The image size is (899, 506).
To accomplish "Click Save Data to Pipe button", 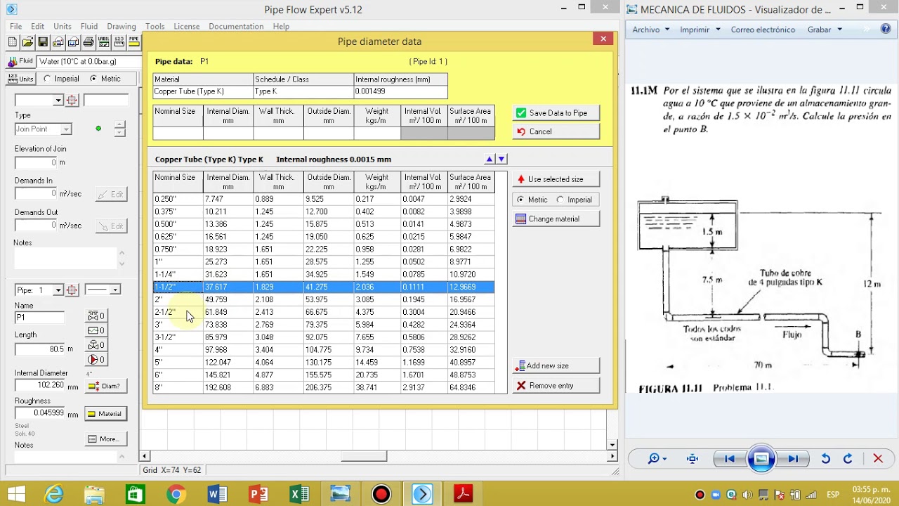I will coord(556,113).
